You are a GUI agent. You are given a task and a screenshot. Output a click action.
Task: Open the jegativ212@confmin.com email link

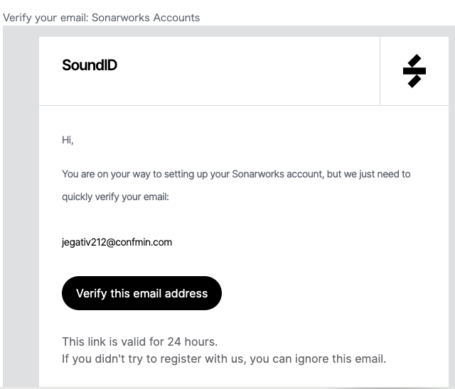tap(117, 242)
